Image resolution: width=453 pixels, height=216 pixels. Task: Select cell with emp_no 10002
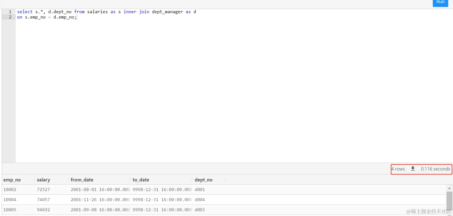(10, 190)
